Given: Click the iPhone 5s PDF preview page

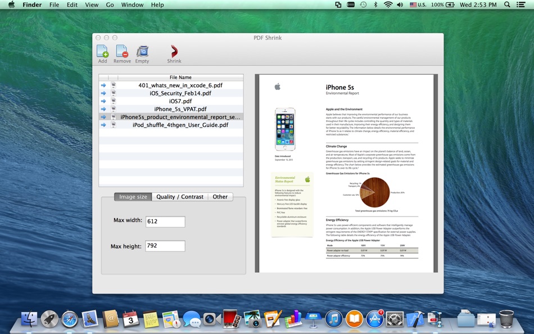Looking at the screenshot, I should pyautogui.click(x=346, y=173).
